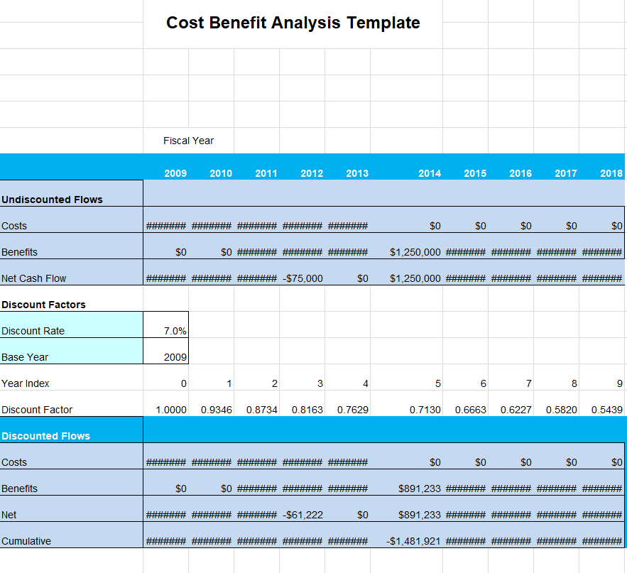Click the -$75,000 net cash flow cell

(x=302, y=278)
